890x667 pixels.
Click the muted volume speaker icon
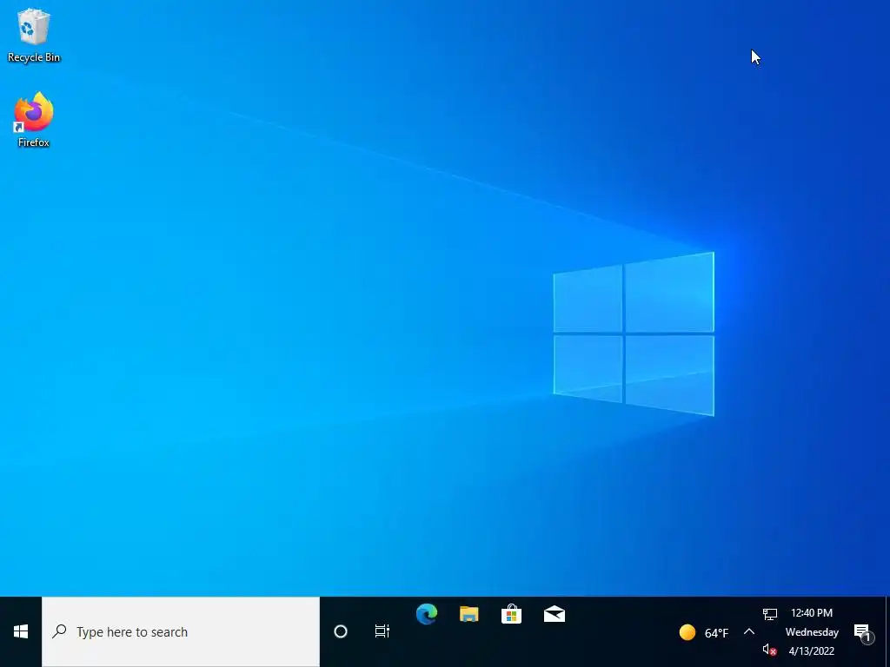click(770, 650)
